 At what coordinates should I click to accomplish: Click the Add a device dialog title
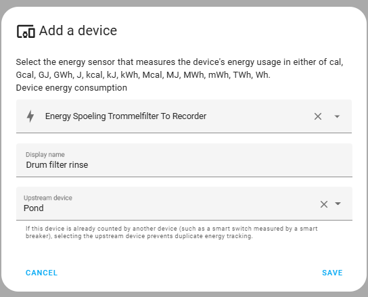pyautogui.click(x=78, y=30)
